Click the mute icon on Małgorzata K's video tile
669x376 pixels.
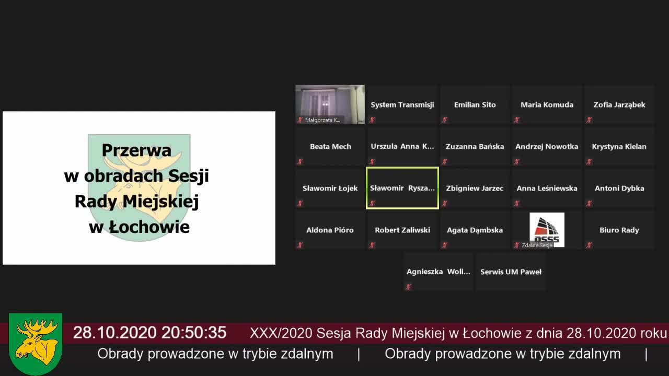click(301, 121)
